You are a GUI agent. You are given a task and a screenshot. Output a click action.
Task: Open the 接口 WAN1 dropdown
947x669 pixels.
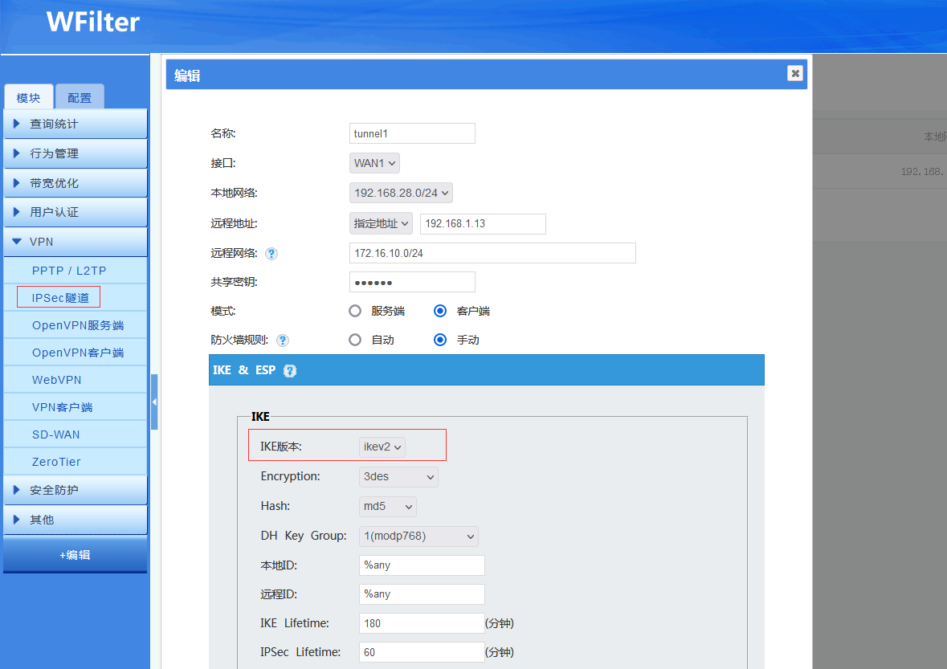[x=374, y=163]
